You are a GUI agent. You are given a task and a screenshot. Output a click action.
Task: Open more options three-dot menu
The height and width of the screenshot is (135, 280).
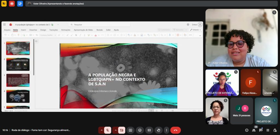167,130
